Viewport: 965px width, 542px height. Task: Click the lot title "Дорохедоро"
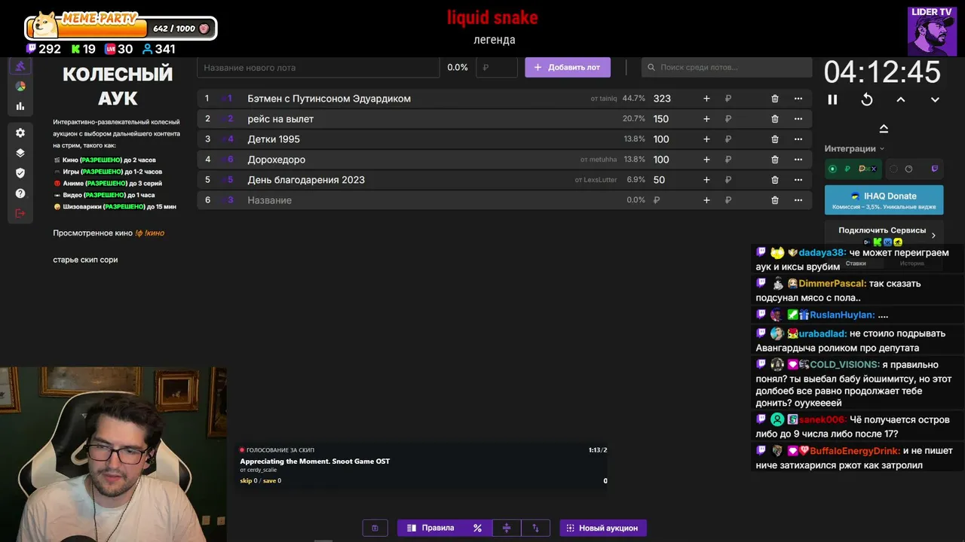[277, 160]
